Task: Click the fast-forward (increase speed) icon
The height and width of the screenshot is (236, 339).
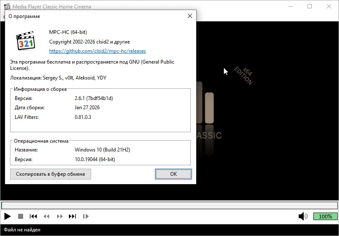Action: 60,216
